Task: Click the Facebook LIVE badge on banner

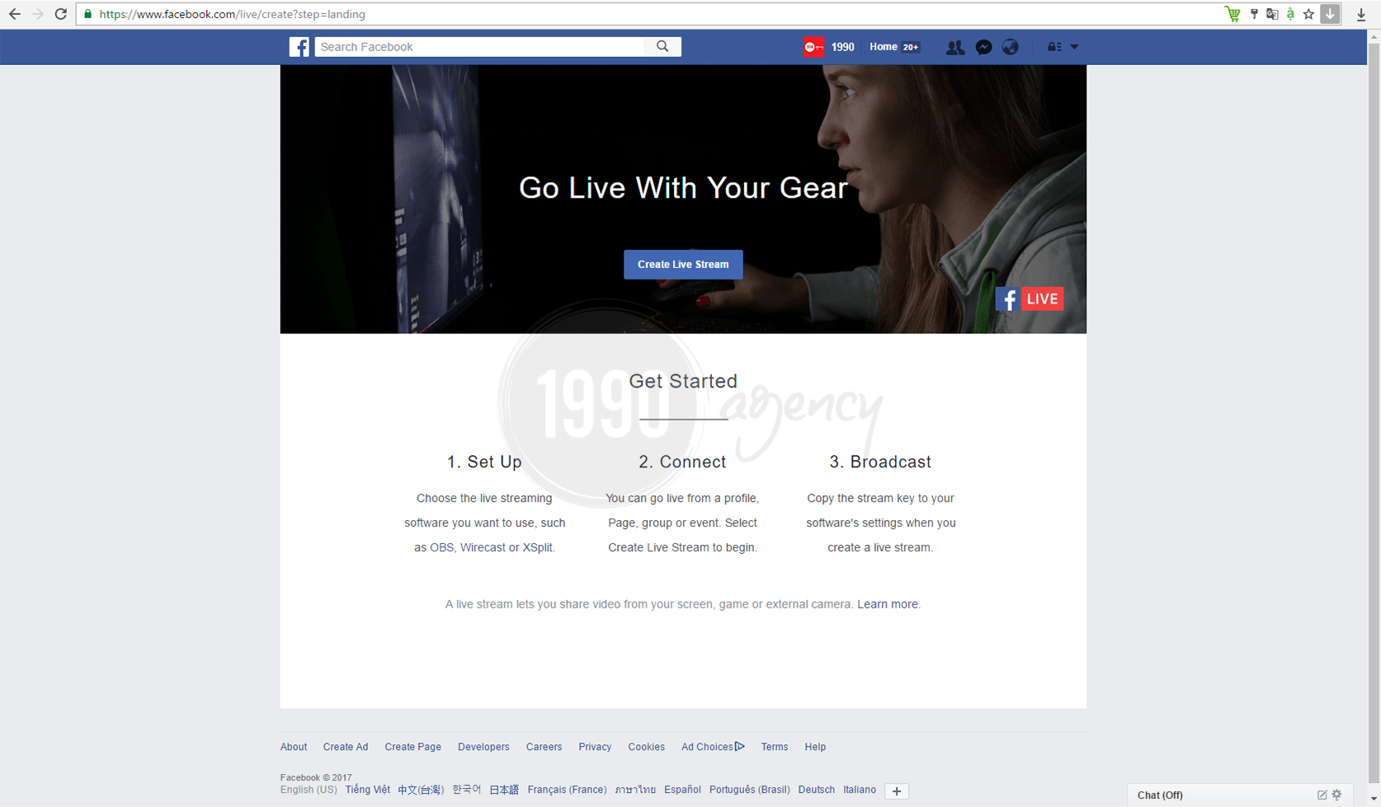Action: click(x=1028, y=298)
